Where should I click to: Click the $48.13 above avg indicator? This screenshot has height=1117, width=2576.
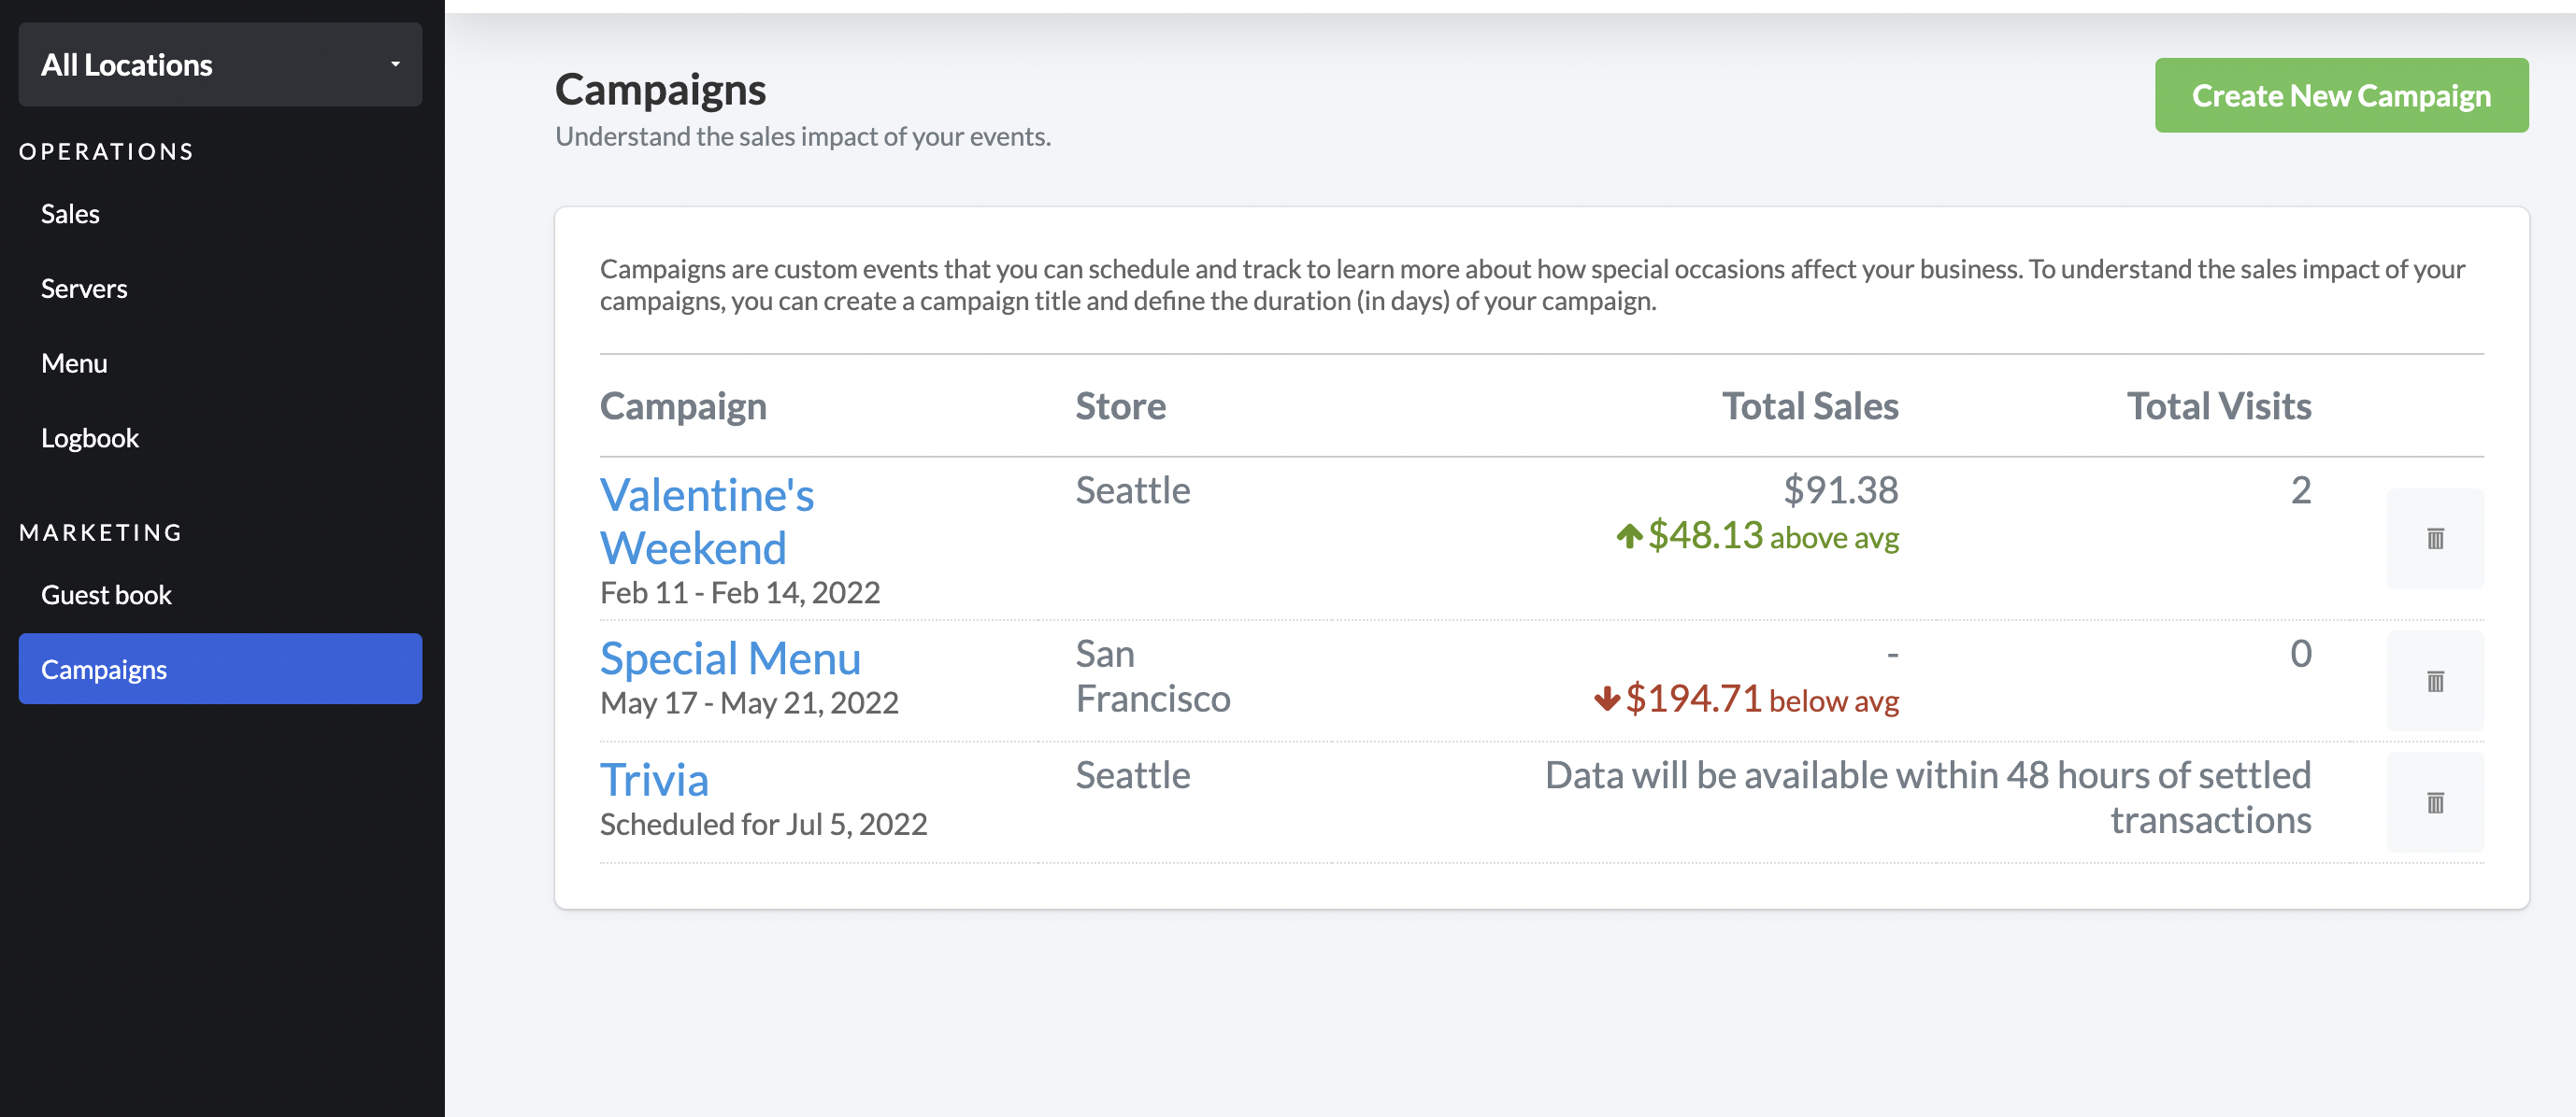[1757, 536]
